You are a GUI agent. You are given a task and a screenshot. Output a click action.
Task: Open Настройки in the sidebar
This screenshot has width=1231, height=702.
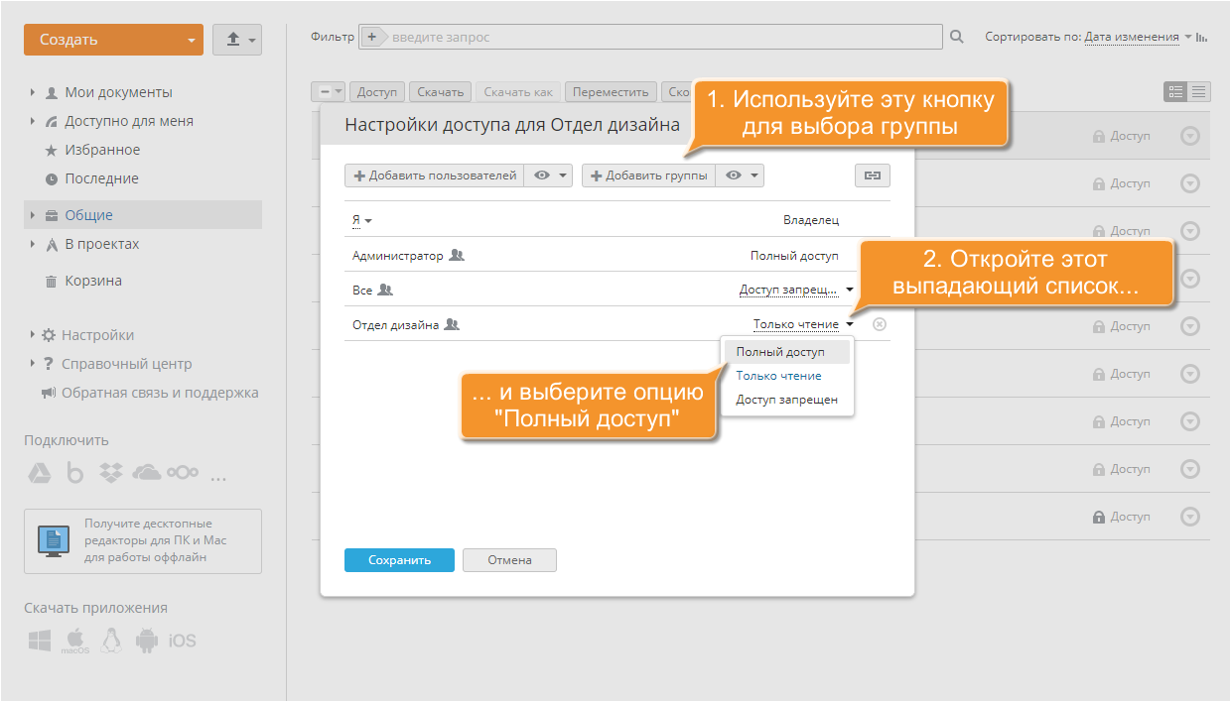point(97,335)
